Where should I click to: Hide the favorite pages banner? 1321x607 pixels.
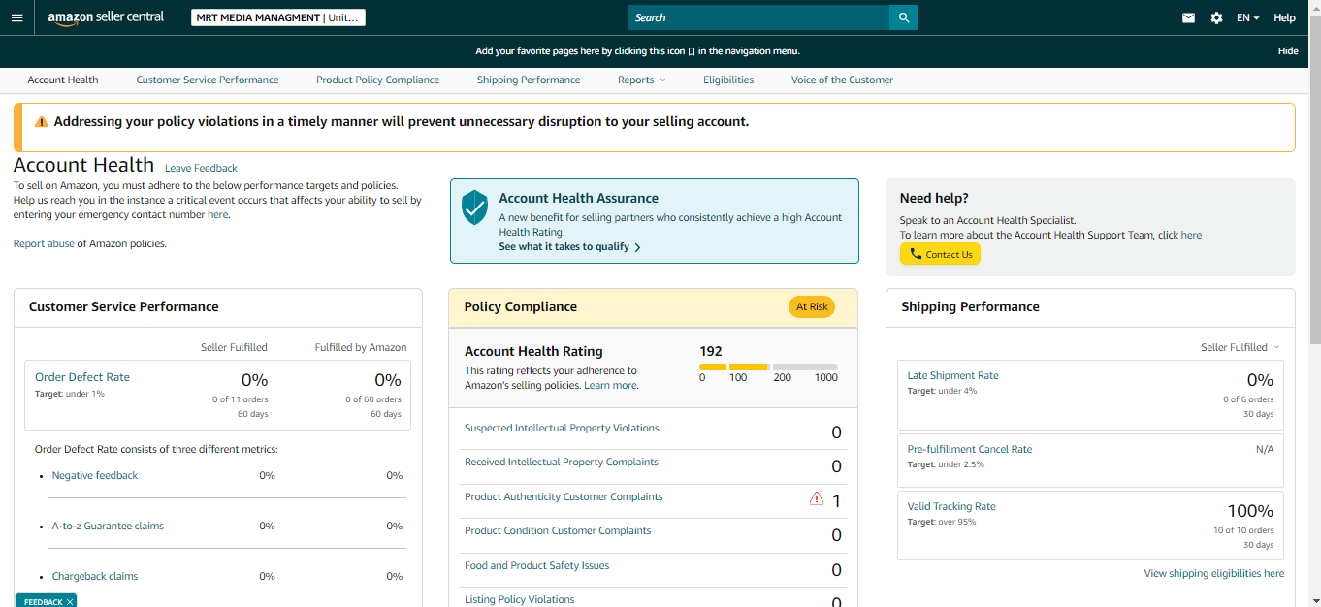[x=1288, y=51]
